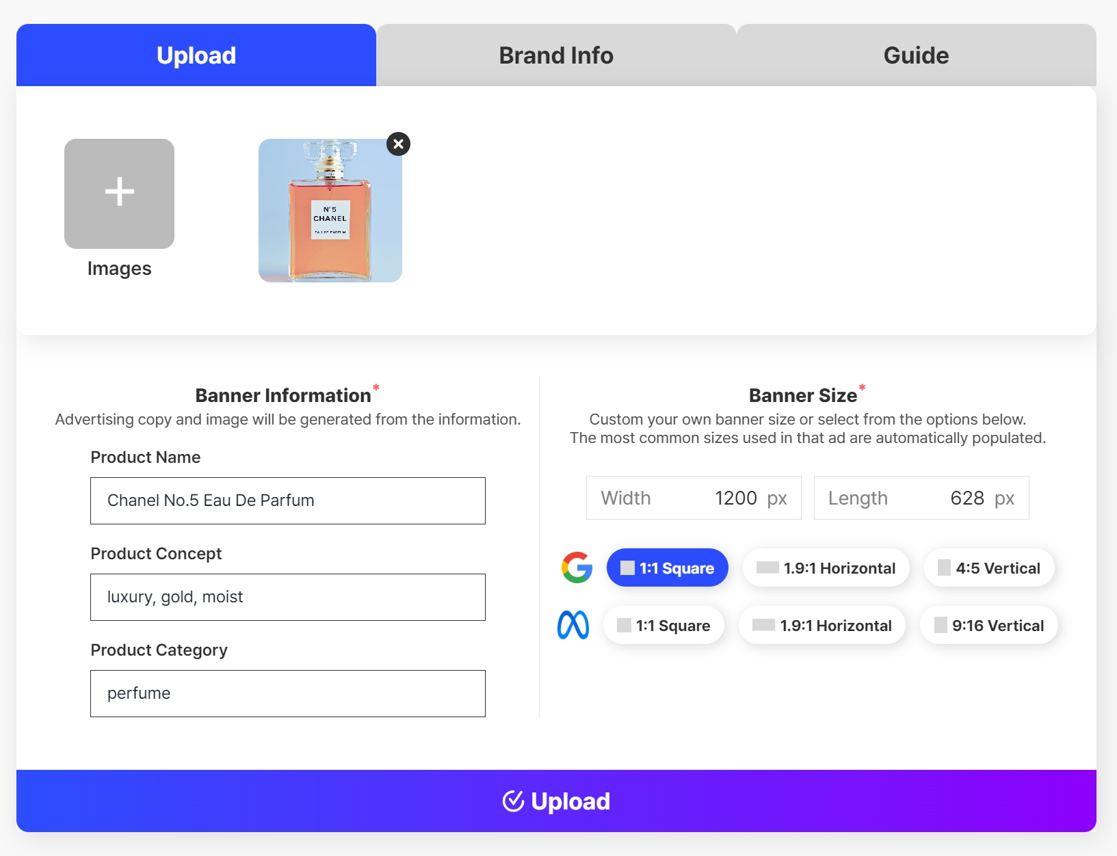Image resolution: width=1117 pixels, height=856 pixels.
Task: Click the Google logo icon
Action: [577, 567]
